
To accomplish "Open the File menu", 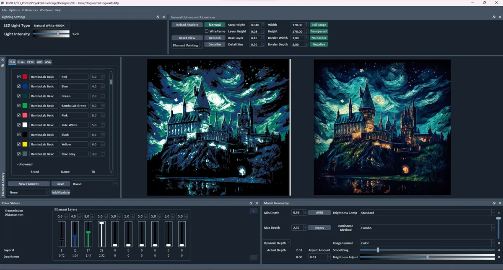I will [x=4, y=10].
